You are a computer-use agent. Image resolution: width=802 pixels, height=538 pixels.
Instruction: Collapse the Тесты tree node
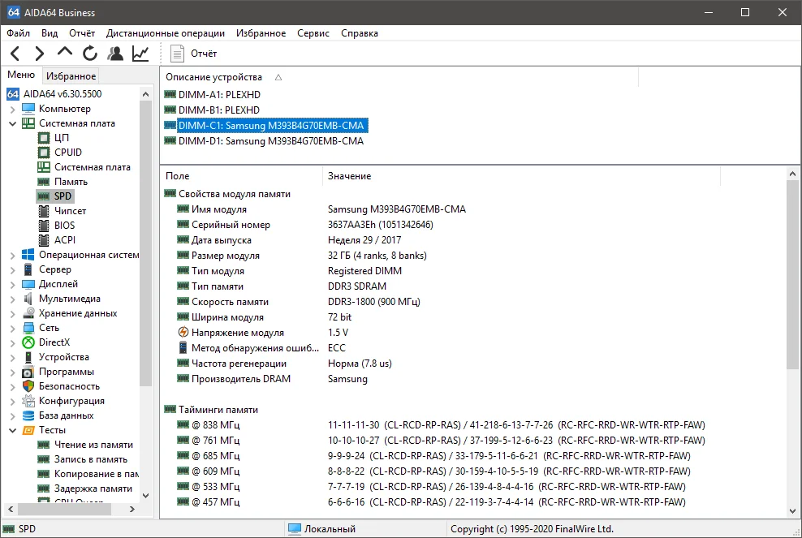(x=13, y=430)
